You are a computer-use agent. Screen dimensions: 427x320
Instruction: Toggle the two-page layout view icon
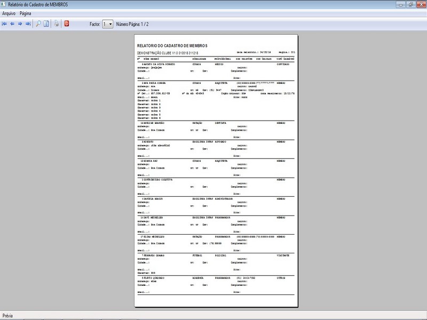point(46,24)
